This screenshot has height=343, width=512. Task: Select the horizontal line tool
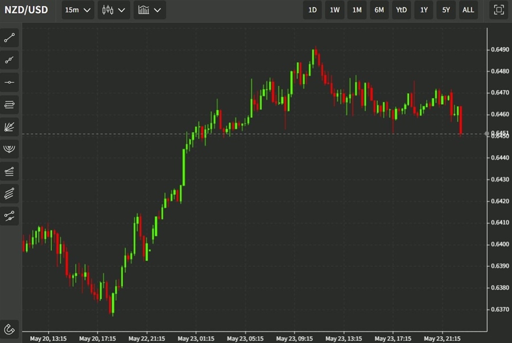point(9,82)
